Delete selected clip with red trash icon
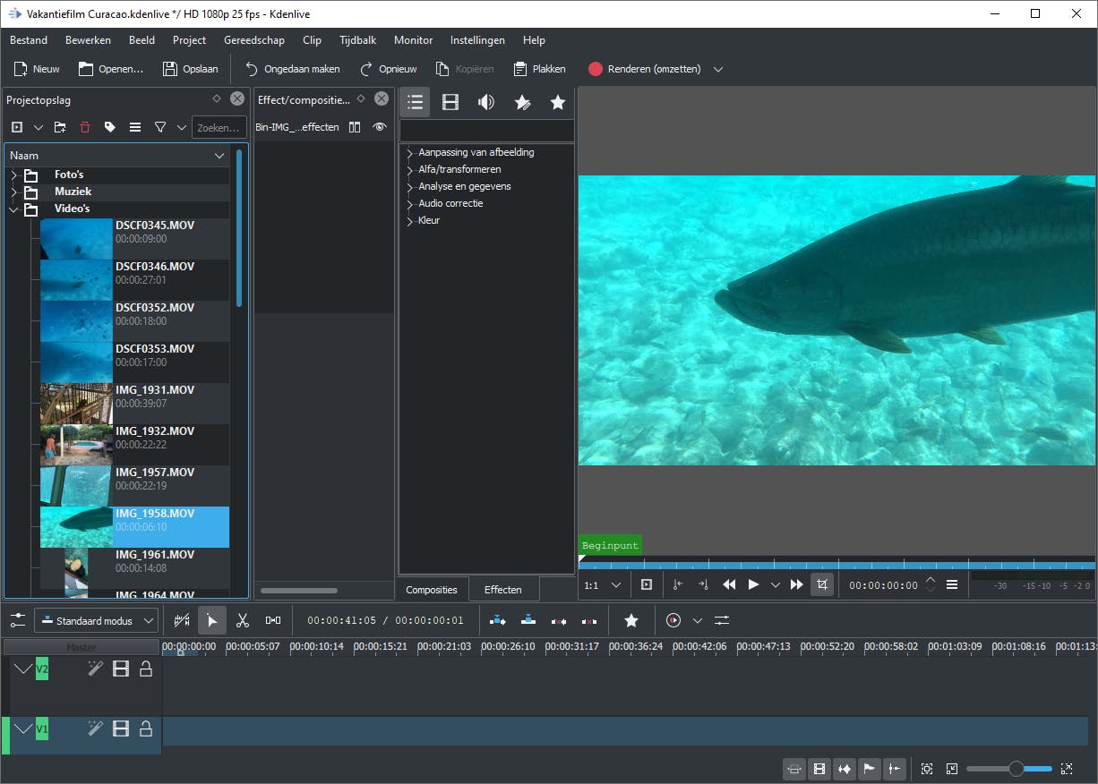Image resolution: width=1098 pixels, height=784 pixels. click(85, 127)
